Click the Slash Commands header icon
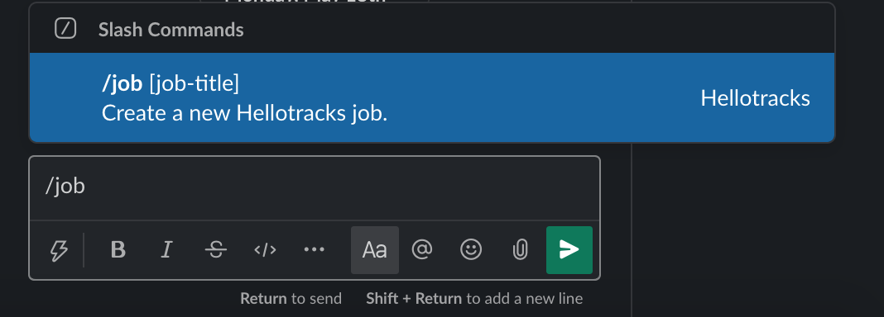Image resolution: width=884 pixels, height=317 pixels. click(x=65, y=28)
